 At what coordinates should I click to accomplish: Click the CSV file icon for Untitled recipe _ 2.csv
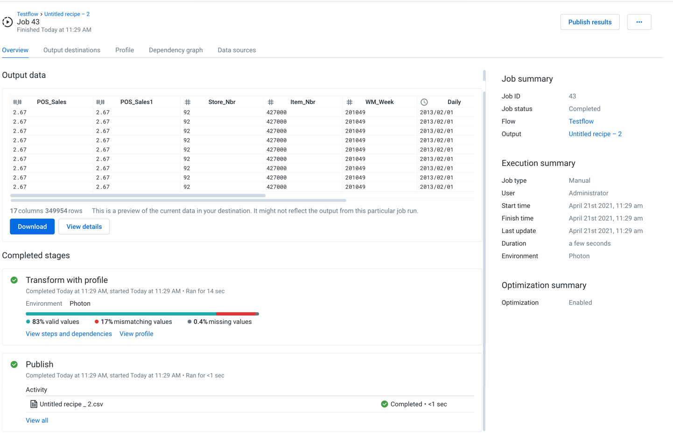(x=34, y=404)
